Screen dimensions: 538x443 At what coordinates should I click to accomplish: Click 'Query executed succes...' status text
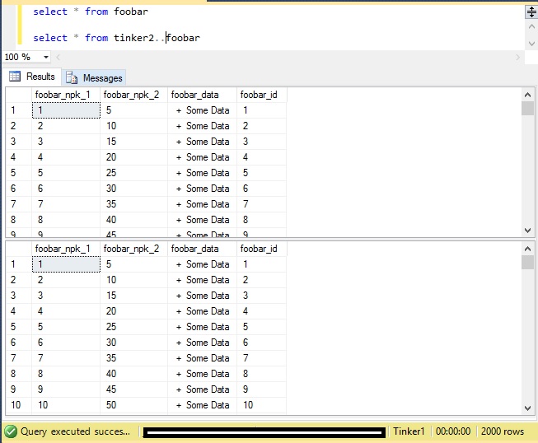(x=76, y=431)
